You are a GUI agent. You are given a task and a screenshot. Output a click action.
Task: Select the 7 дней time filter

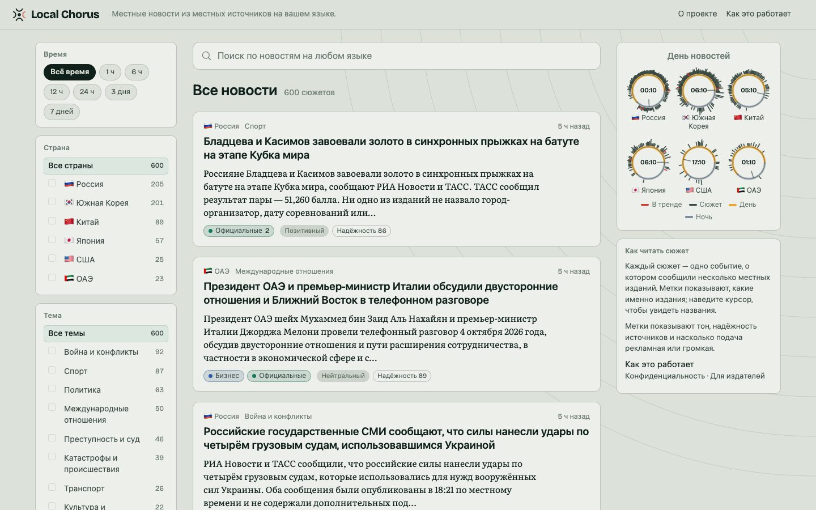(62, 112)
